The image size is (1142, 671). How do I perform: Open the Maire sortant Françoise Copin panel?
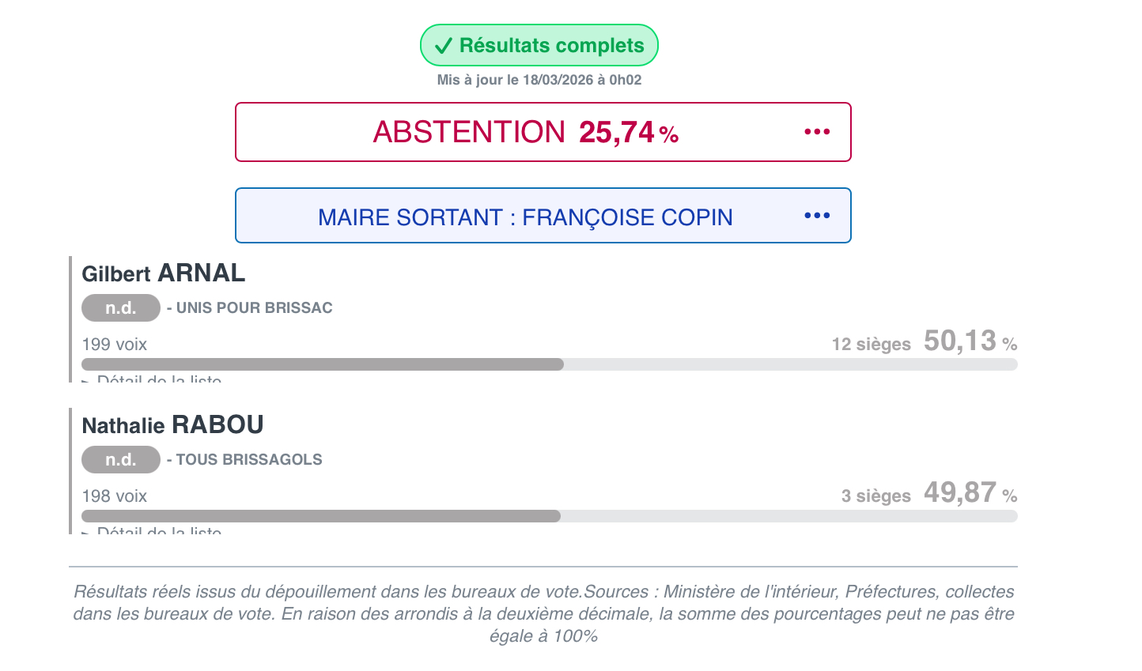click(x=525, y=217)
